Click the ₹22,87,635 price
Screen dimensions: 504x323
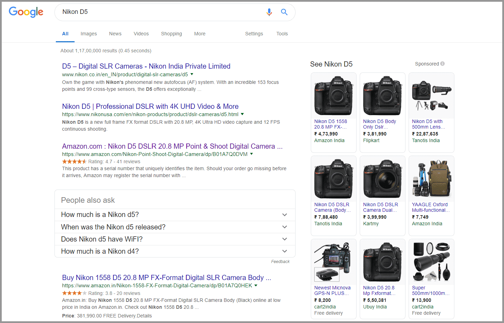(425, 134)
